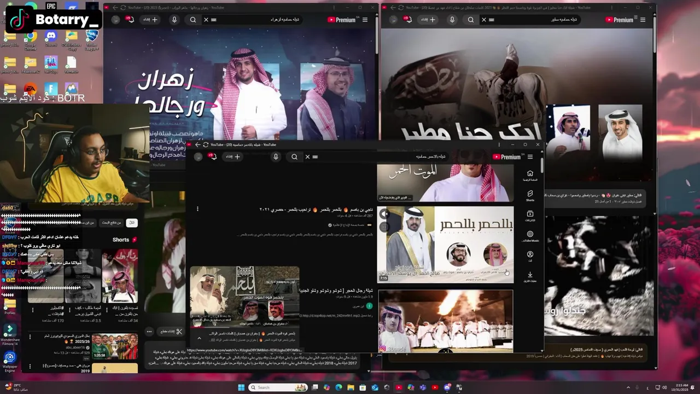Toggle captions on the previewing بللحمر video thumbnail

pyautogui.click(x=385, y=227)
